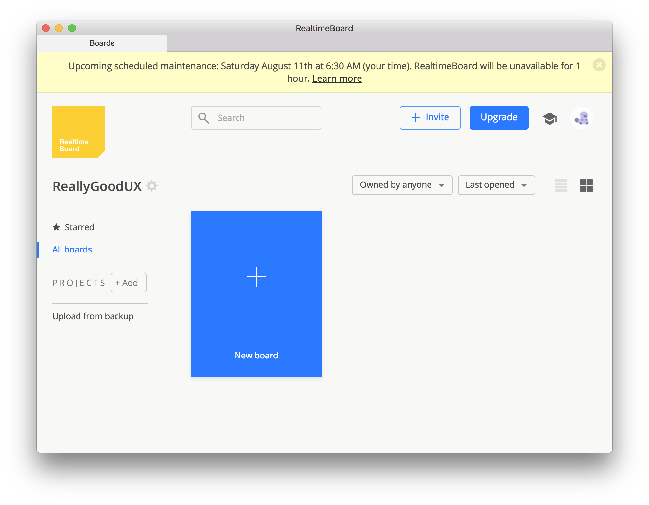Open the learning academy graduation cap icon
Image resolution: width=649 pixels, height=505 pixels.
coord(550,118)
